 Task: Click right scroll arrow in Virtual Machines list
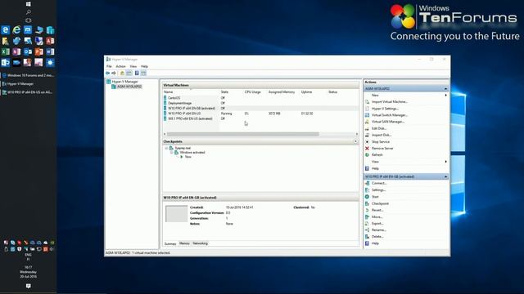click(x=357, y=134)
